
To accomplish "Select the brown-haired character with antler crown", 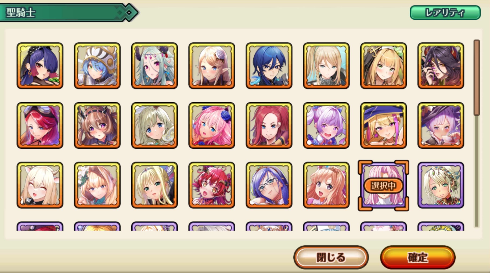I will pos(97,125).
